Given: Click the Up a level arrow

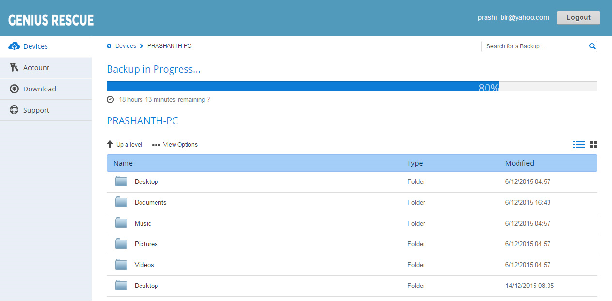Looking at the screenshot, I should pos(110,144).
